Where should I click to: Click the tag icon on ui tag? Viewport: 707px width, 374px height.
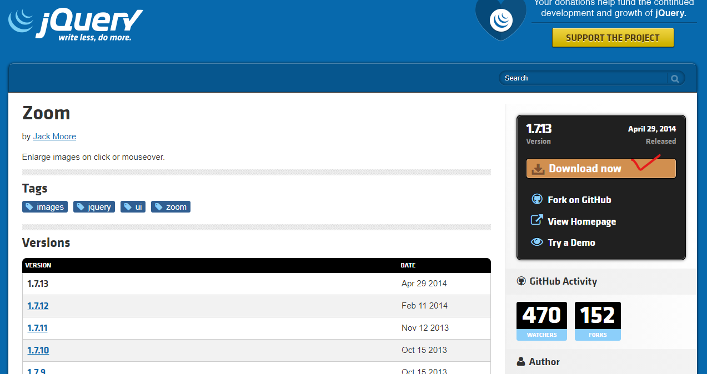tap(128, 207)
